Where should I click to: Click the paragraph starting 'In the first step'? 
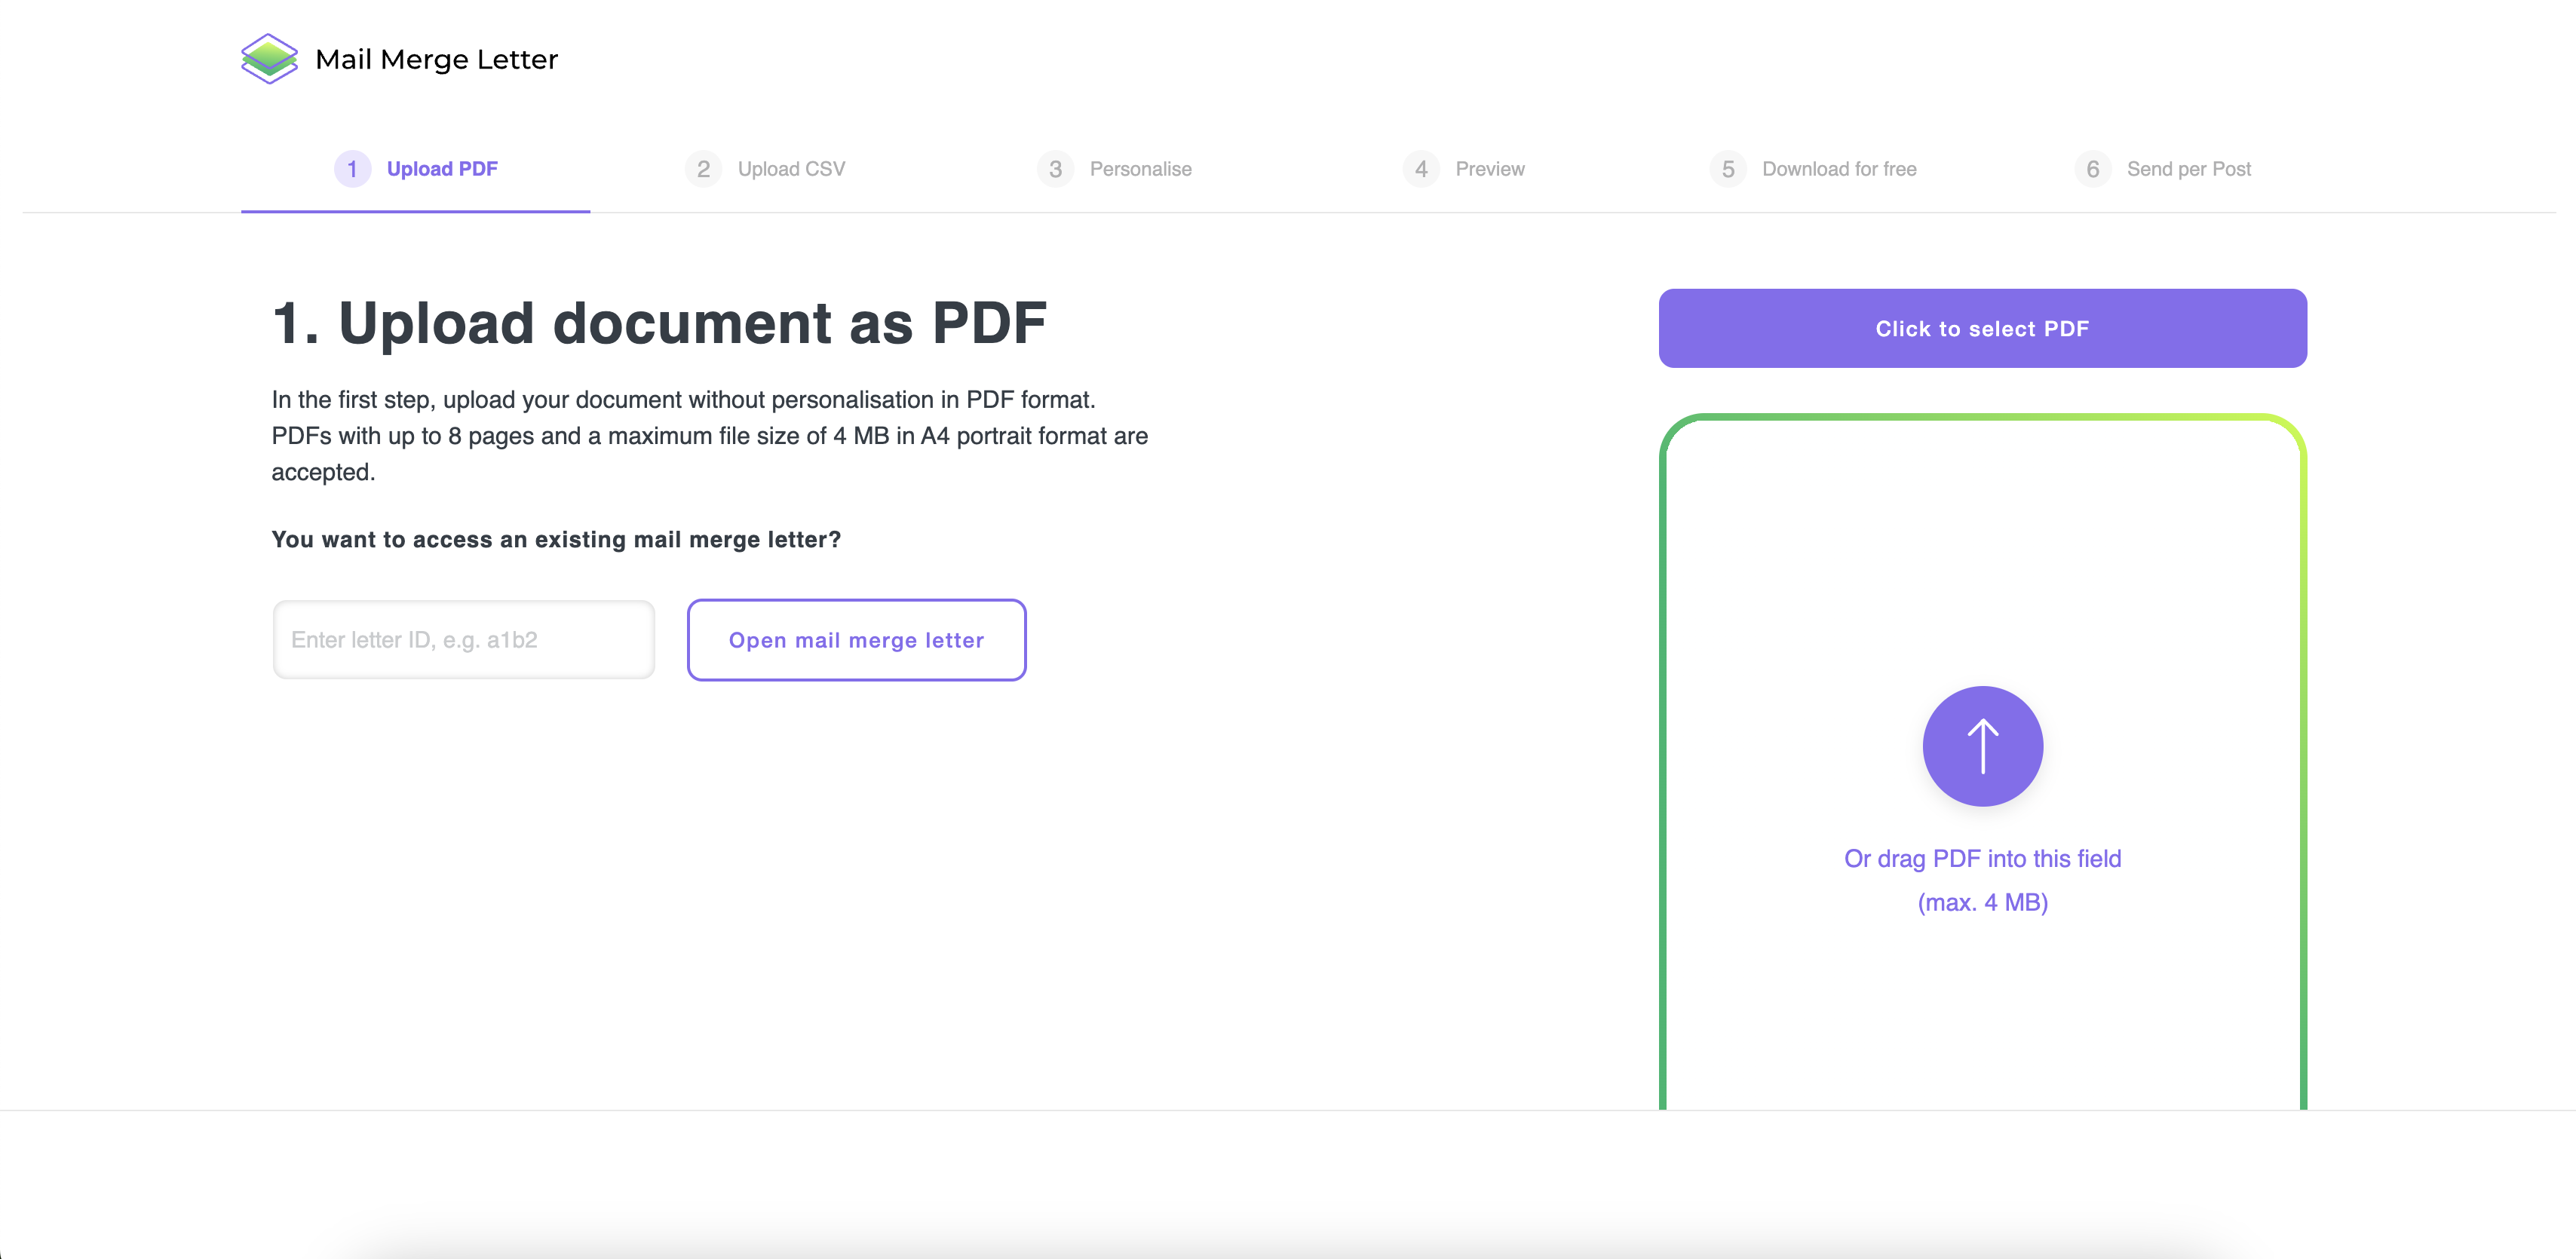(x=710, y=436)
